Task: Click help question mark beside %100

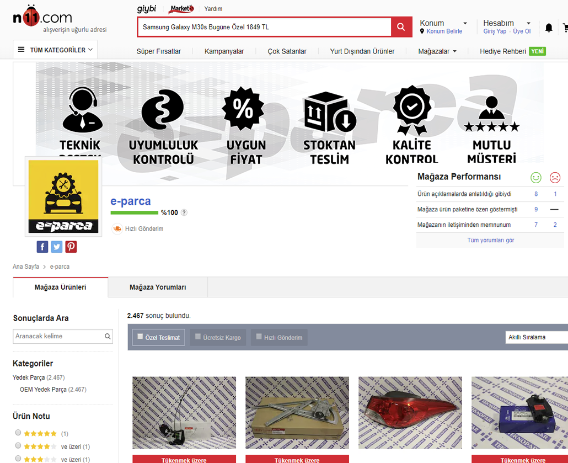Action: click(x=184, y=212)
